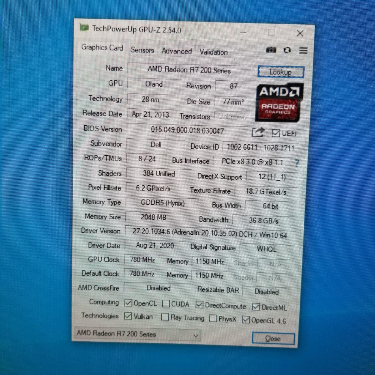The image size is (375, 375).
Task: Click the screenshot camera icon
Action: 271,50
